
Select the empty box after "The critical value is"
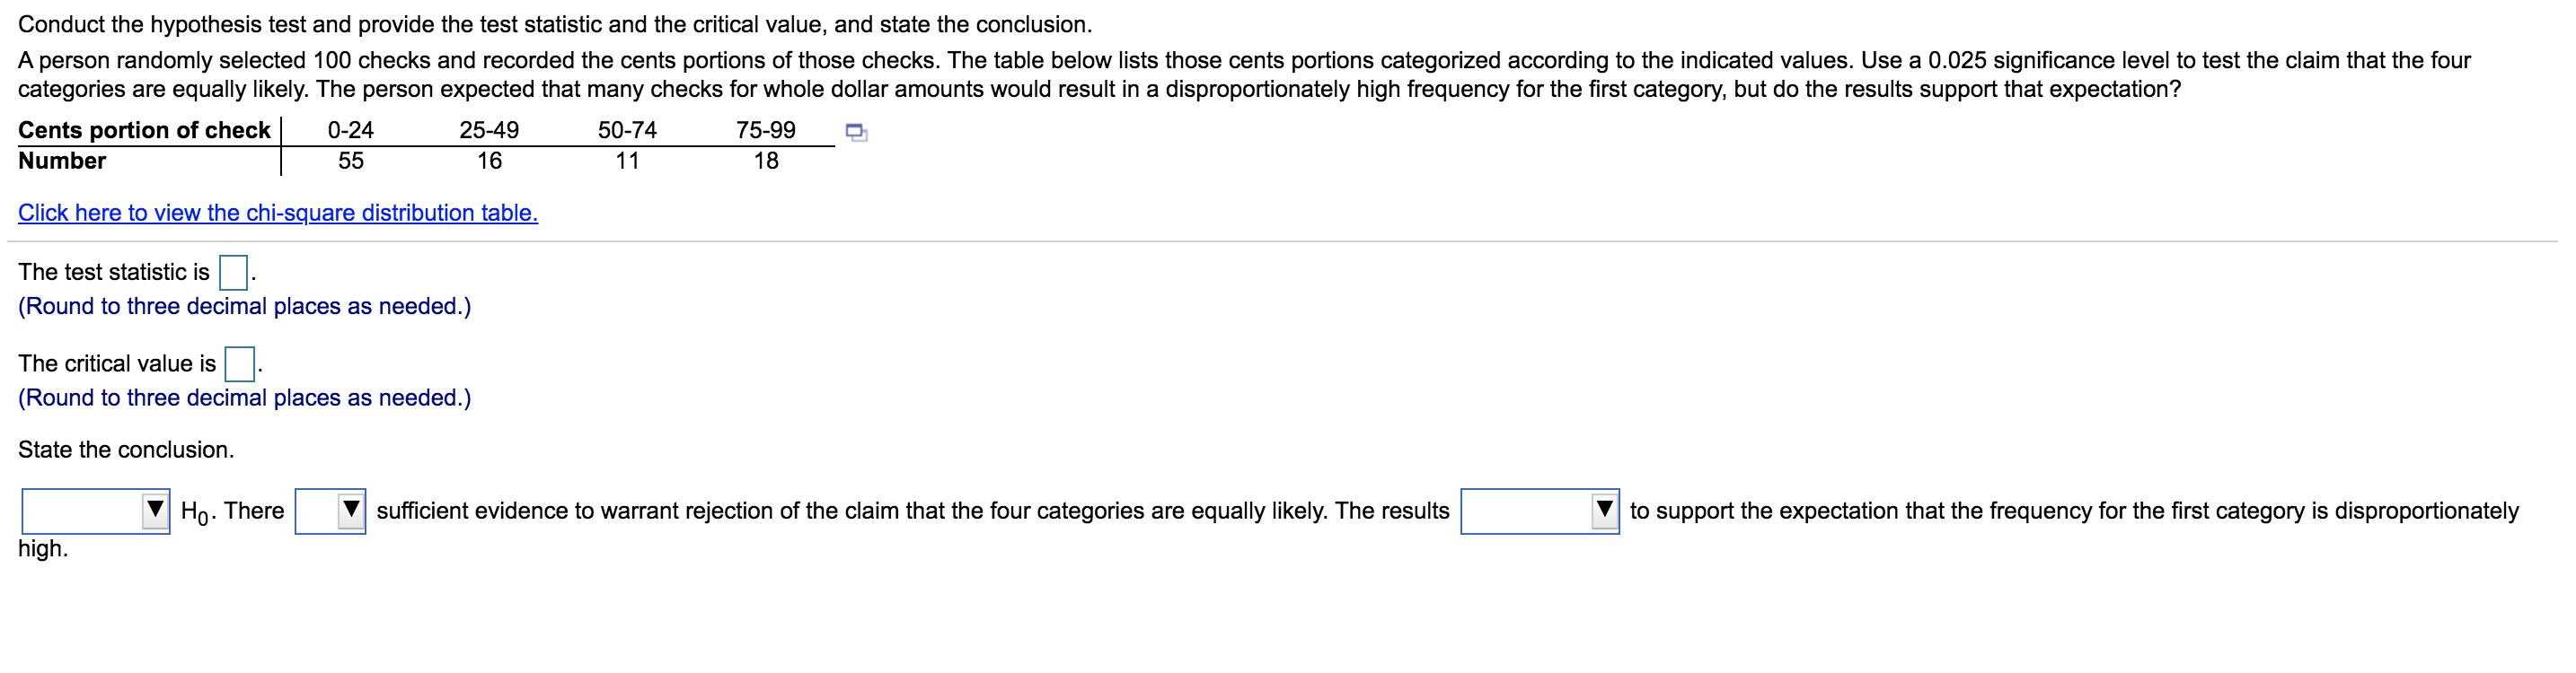[239, 364]
